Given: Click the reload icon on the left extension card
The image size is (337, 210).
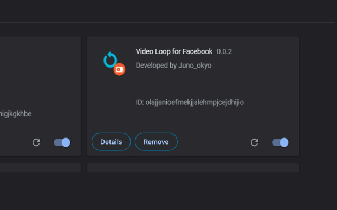Looking at the screenshot, I should click(36, 142).
